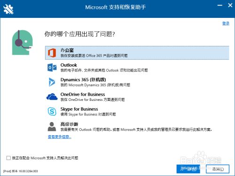This screenshot has height=176, width=235.
Task: Click the wrench and screwdriver app icon
Action: coord(8,9)
